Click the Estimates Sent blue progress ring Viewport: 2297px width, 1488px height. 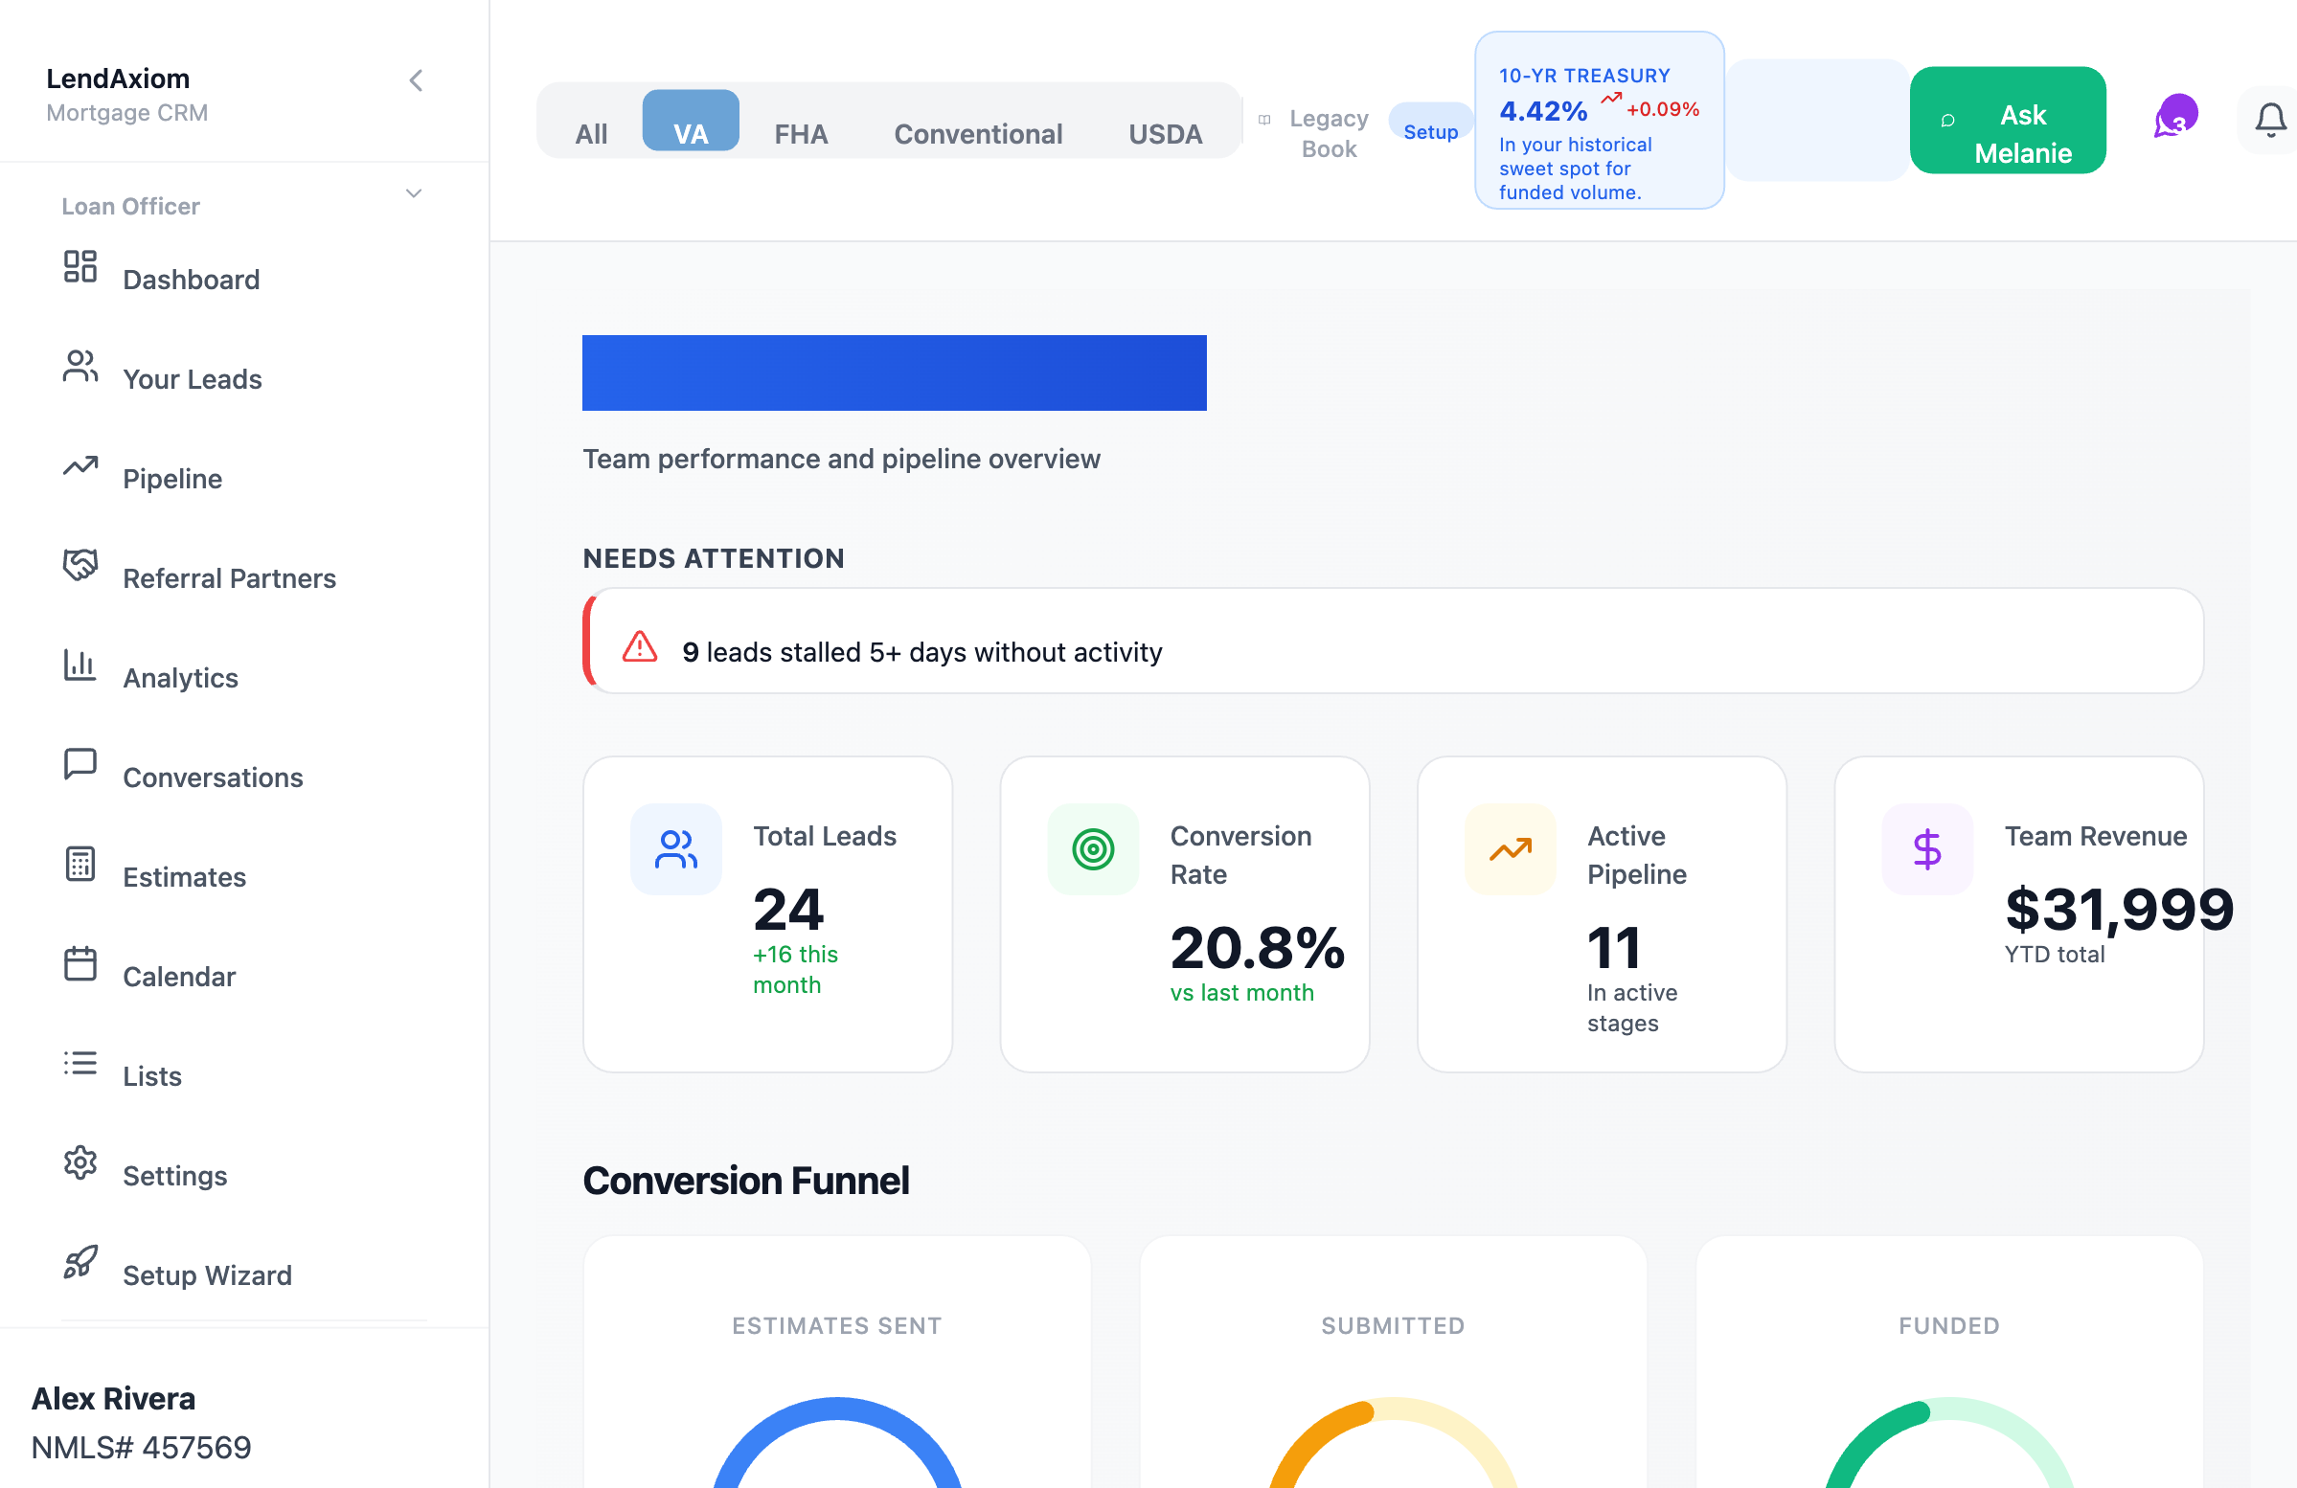coord(837,1442)
